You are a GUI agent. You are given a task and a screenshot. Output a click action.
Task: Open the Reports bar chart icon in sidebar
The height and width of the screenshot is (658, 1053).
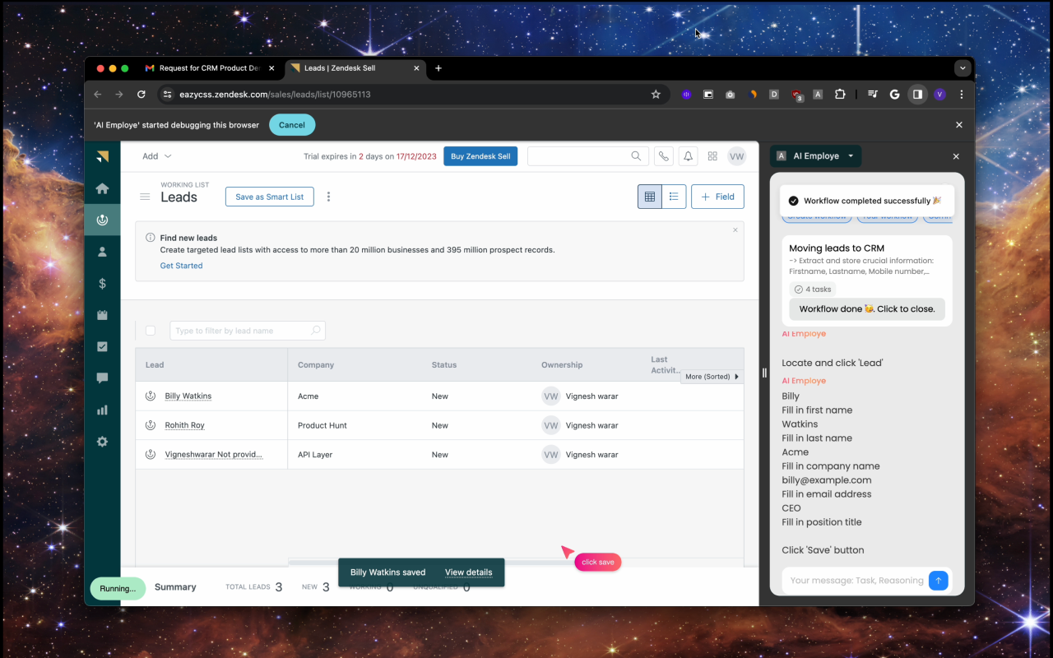pyautogui.click(x=102, y=410)
